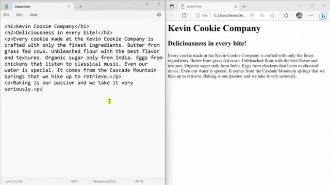
Task: Open the Edge extensions icon in toolbar
Action: coord(286,15)
